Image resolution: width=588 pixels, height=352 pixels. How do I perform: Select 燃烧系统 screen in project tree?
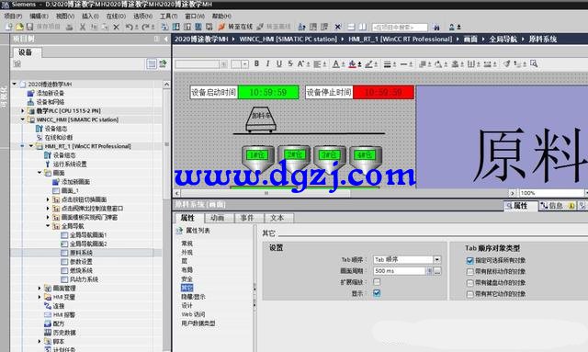81,270
